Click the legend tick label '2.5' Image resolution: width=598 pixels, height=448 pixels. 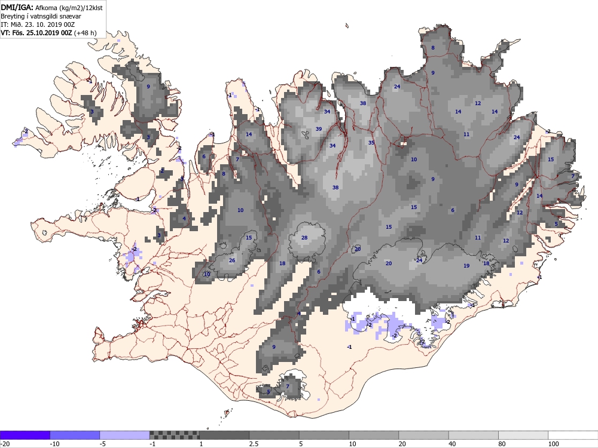[254, 444]
